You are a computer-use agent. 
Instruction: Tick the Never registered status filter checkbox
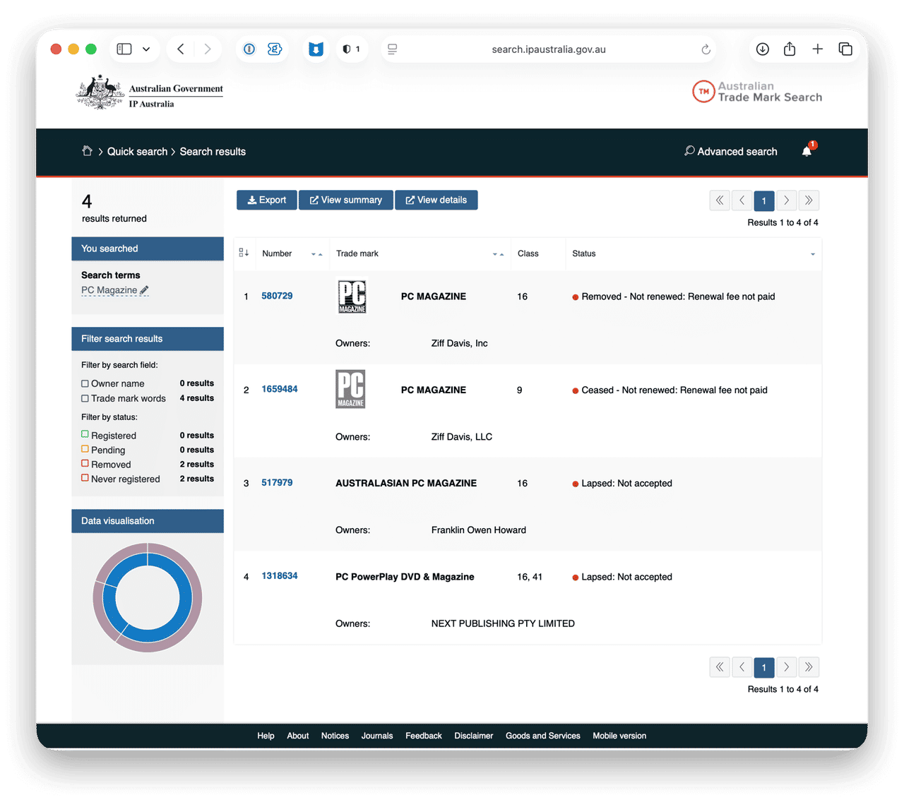pyautogui.click(x=85, y=478)
